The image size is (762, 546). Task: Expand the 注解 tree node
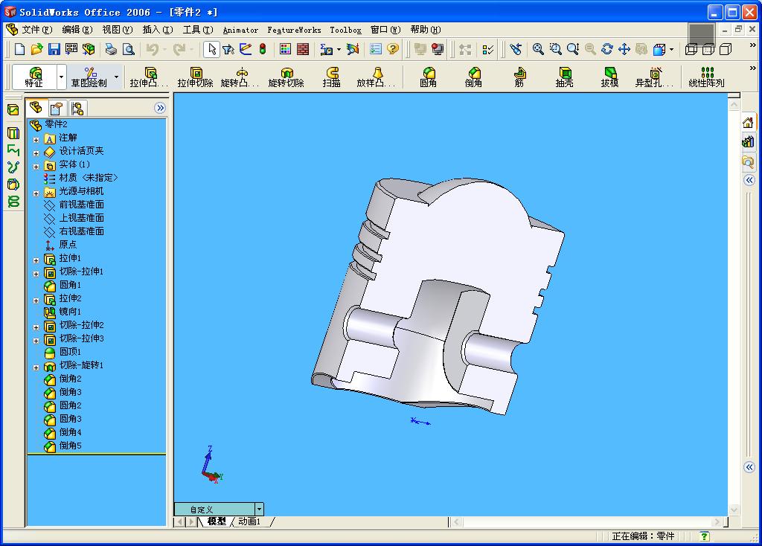coord(36,139)
